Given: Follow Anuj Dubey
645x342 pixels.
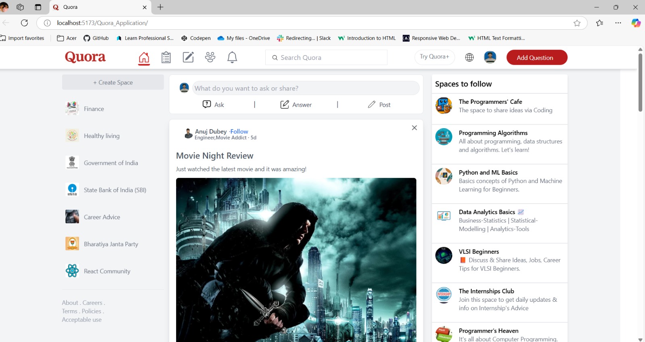Looking at the screenshot, I should 239,131.
